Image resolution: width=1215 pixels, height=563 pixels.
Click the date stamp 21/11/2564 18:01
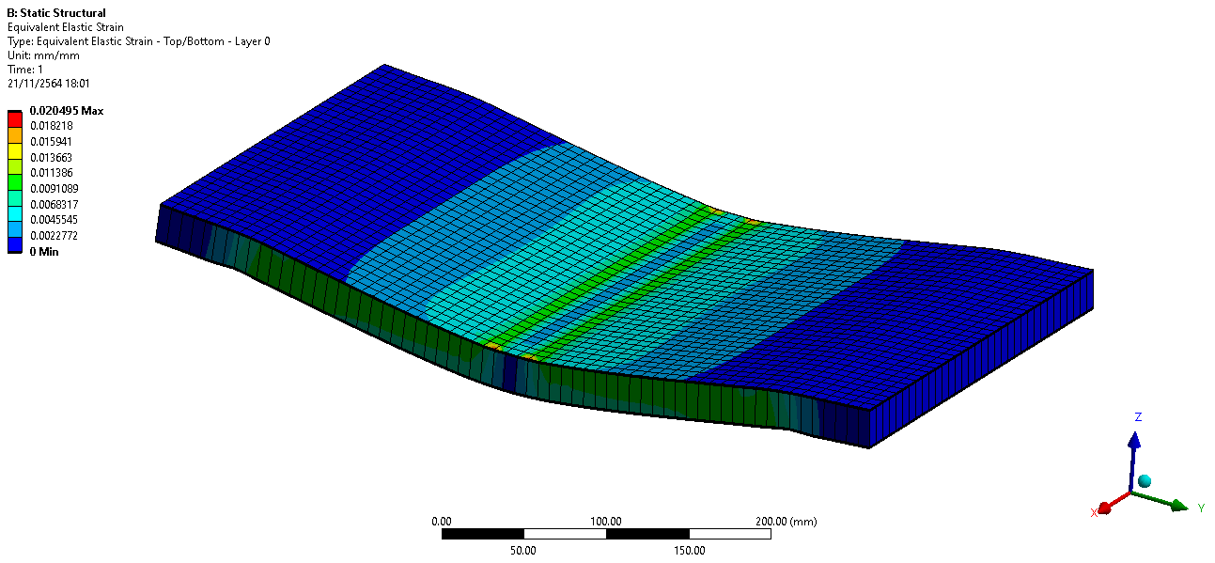[x=48, y=84]
